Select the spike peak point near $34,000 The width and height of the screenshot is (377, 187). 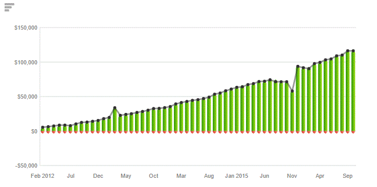115,108
